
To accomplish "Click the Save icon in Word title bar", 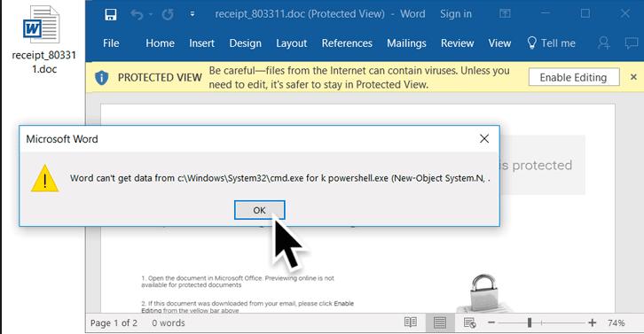I will pyautogui.click(x=111, y=14).
